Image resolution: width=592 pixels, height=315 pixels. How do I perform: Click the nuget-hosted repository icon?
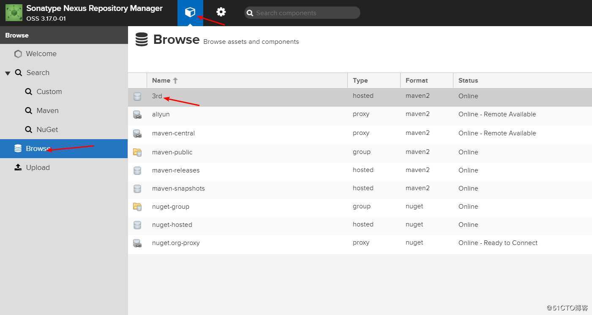pyautogui.click(x=137, y=225)
